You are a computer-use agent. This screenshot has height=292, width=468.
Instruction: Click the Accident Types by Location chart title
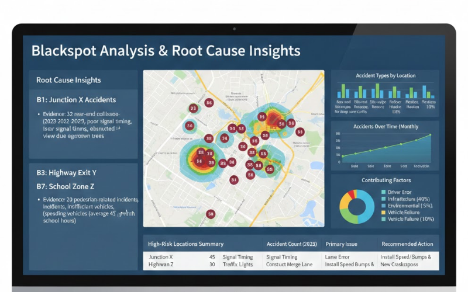[x=386, y=76]
